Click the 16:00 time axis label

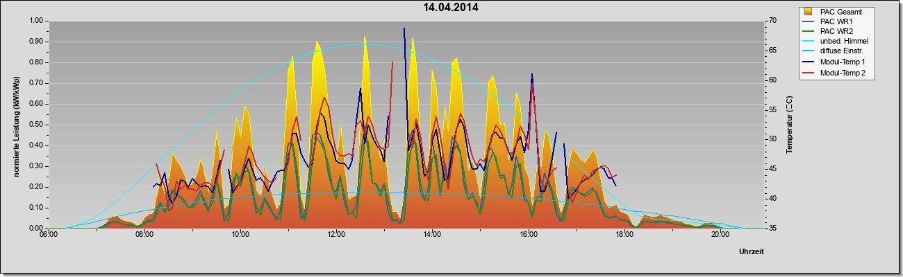click(528, 235)
